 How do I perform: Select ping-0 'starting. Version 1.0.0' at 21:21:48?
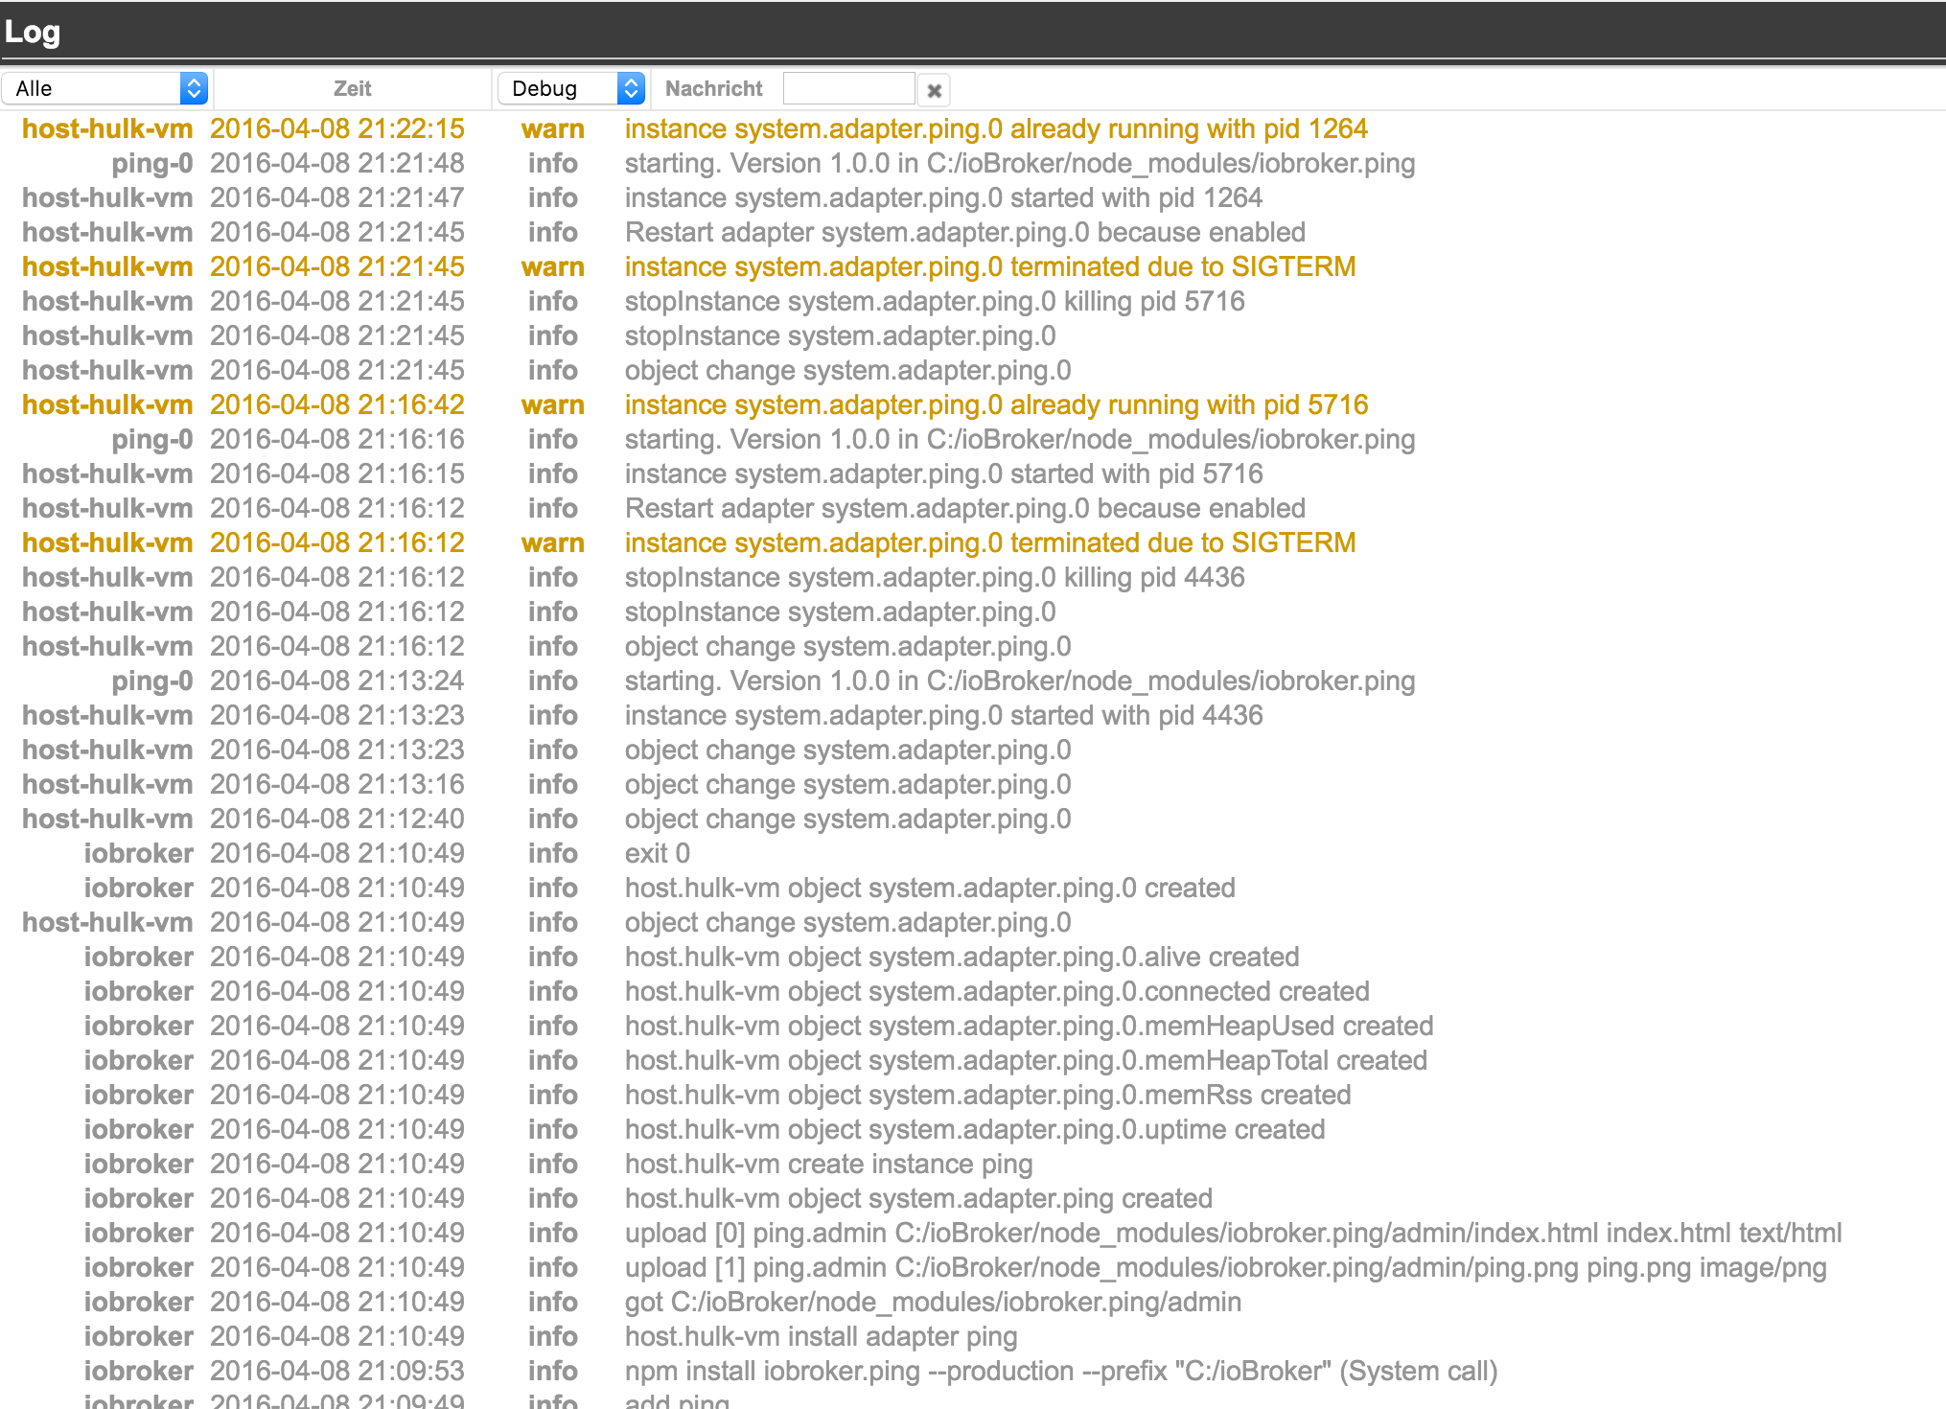tap(1020, 163)
